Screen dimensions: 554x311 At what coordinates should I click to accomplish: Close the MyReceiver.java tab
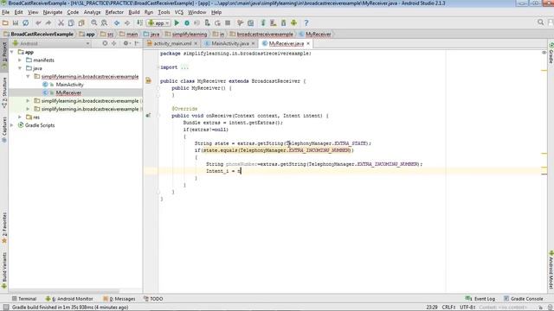click(x=308, y=43)
